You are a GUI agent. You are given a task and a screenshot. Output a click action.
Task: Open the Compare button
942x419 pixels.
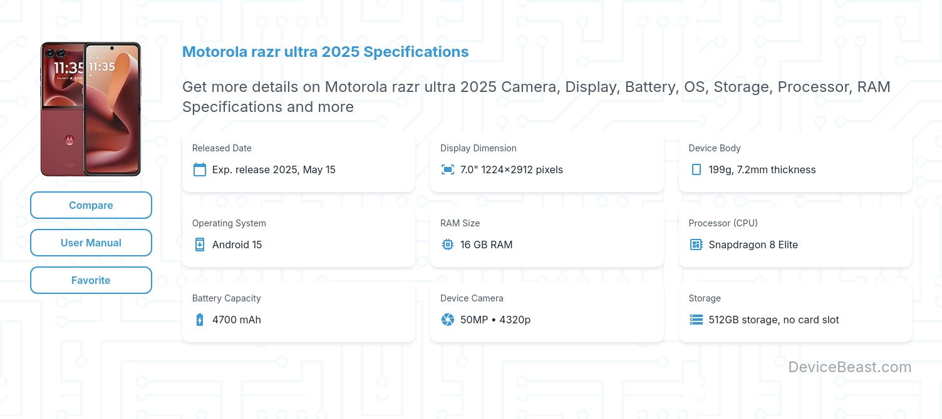(91, 205)
